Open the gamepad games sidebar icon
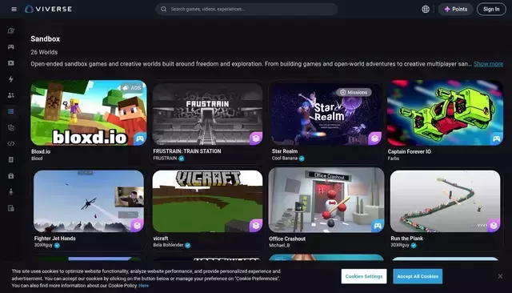Screen dimensions: 512x293 point(10,46)
